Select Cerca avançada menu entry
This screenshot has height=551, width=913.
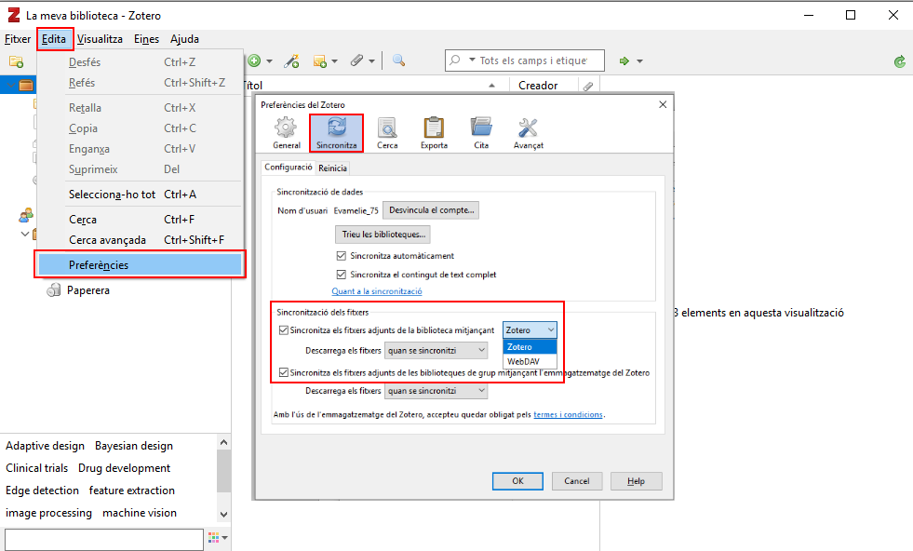coord(140,240)
